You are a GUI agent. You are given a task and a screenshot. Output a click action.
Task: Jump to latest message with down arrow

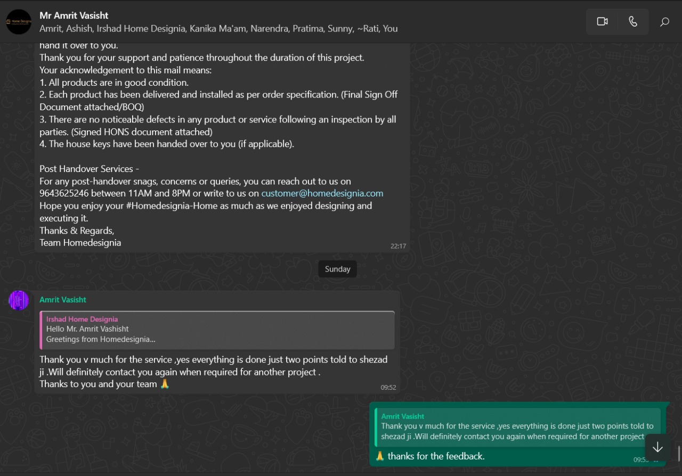[x=658, y=447]
